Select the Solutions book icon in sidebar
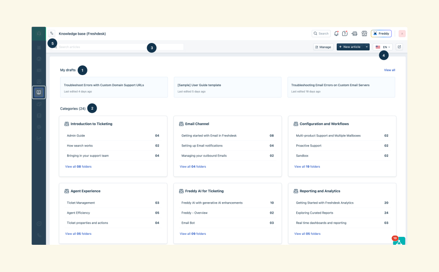439x272 pixels. pos(39,92)
